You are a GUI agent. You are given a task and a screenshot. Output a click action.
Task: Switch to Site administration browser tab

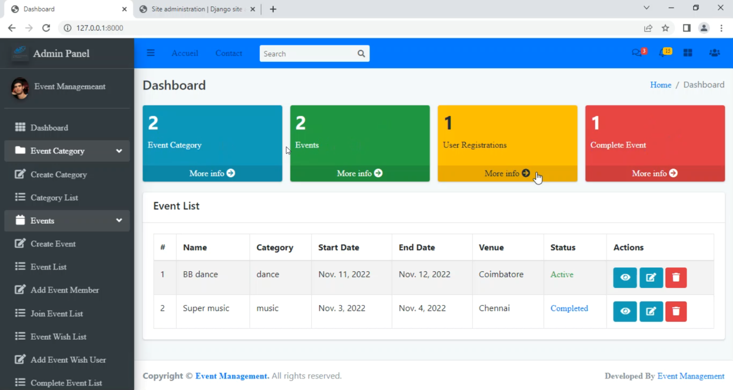[x=196, y=9]
